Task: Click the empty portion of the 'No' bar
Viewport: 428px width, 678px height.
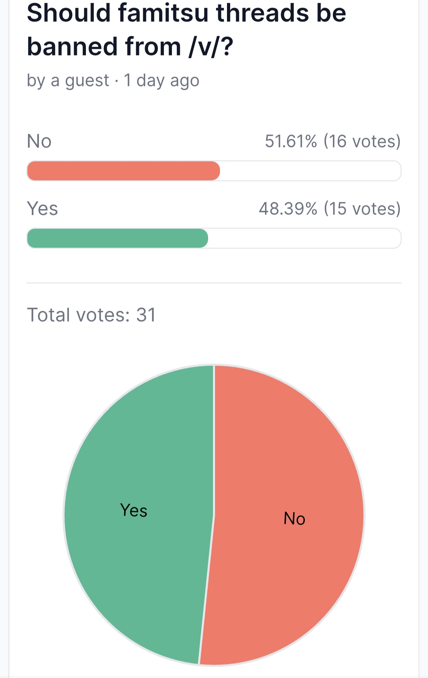Action: [310, 171]
